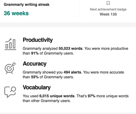Select the Vocabulary heading
This screenshot has height=114, width=136.
tap(37, 87)
